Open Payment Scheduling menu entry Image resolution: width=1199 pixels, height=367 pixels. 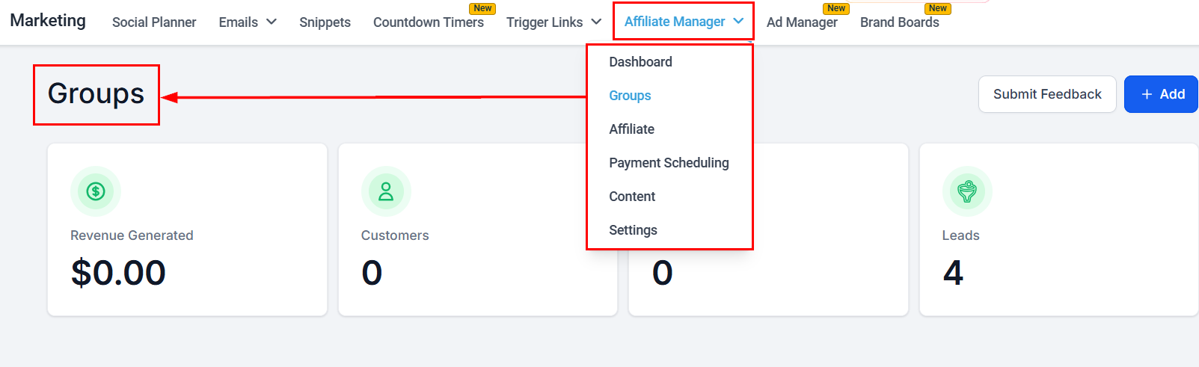coord(669,163)
